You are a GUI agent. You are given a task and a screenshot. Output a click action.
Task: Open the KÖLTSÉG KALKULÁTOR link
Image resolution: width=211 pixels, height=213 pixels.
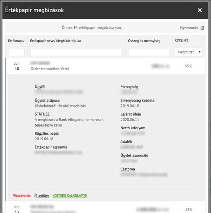coord(69,195)
